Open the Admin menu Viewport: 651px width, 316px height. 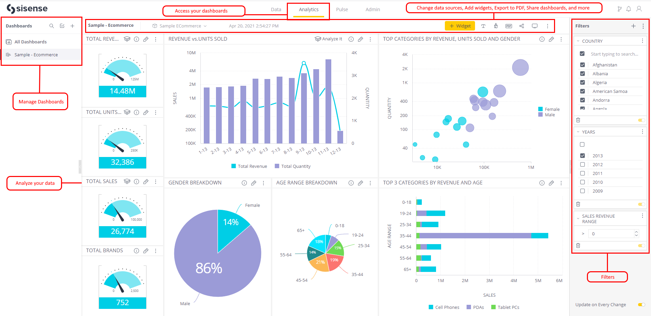(x=372, y=9)
